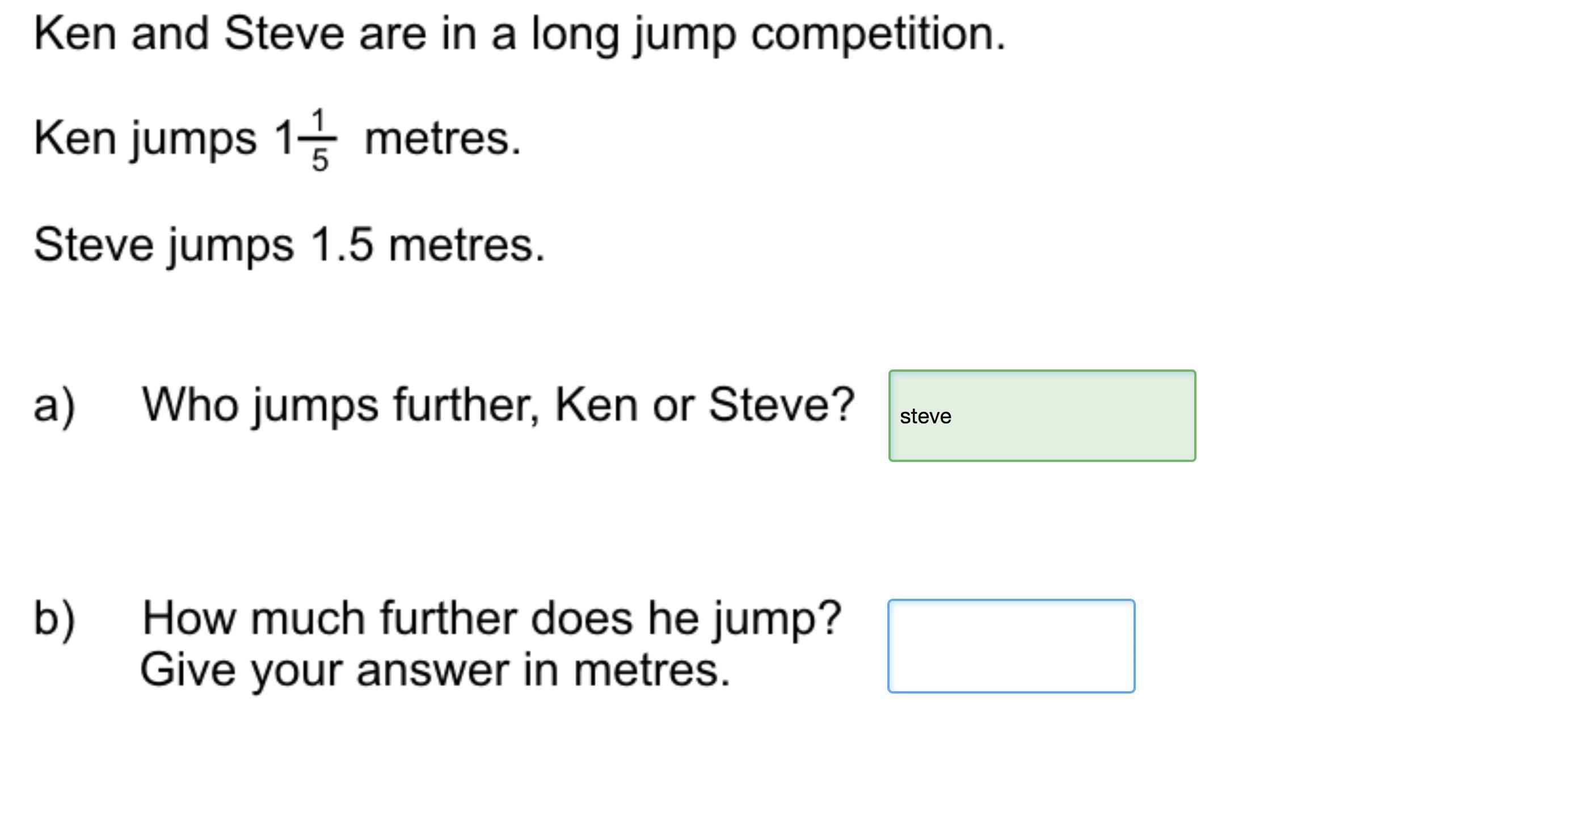This screenshot has width=1584, height=832.
Task: Click the sentence about the long jump competition
Action: [x=520, y=35]
